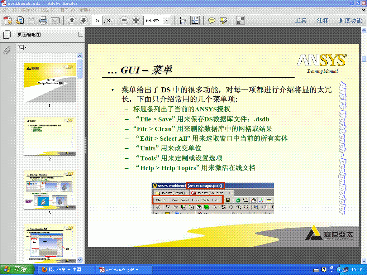This screenshot has height=275, width=367.
Task: Click the print file icon
Action: click(x=43, y=20)
